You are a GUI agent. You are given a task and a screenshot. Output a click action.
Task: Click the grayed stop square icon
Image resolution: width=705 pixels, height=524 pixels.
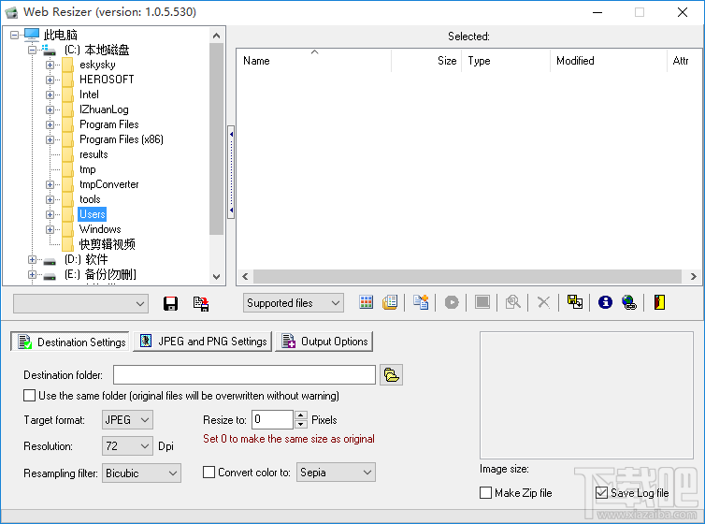[x=482, y=302]
